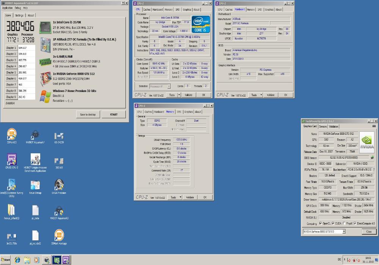This screenshot has width=379, height=265.
Task: Expand the Processor #1 selection dropdown
Action: (169, 86)
